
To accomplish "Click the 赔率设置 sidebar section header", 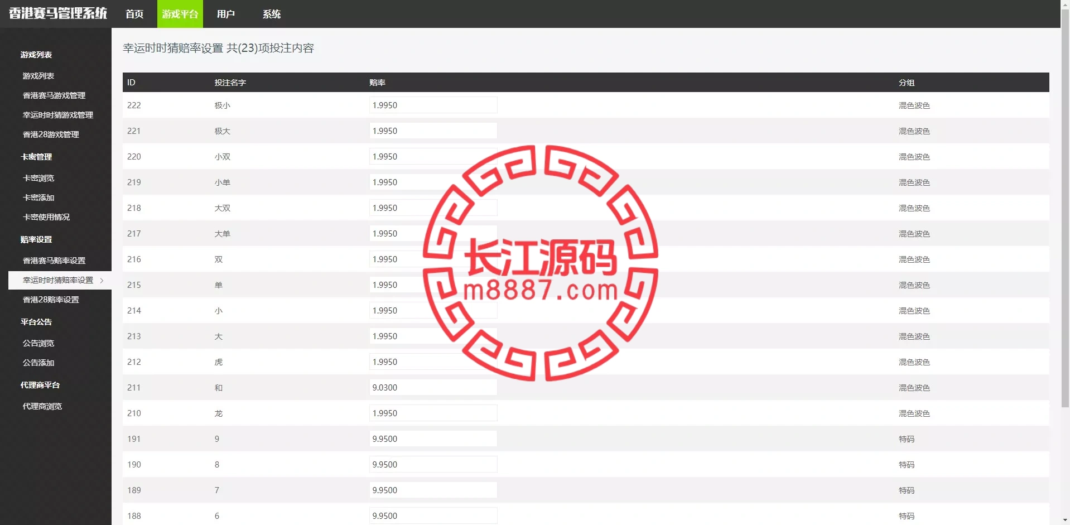I will [36, 239].
